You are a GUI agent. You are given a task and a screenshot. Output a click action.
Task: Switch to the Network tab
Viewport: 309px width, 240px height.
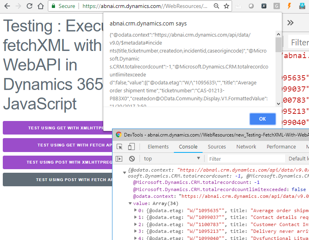tap(246, 147)
